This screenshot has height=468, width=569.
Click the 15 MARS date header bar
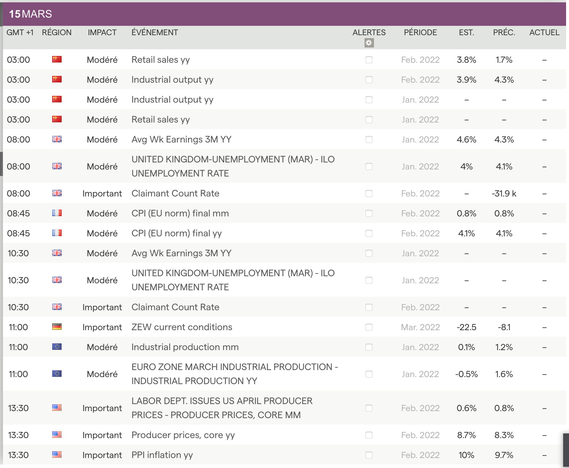31,14
